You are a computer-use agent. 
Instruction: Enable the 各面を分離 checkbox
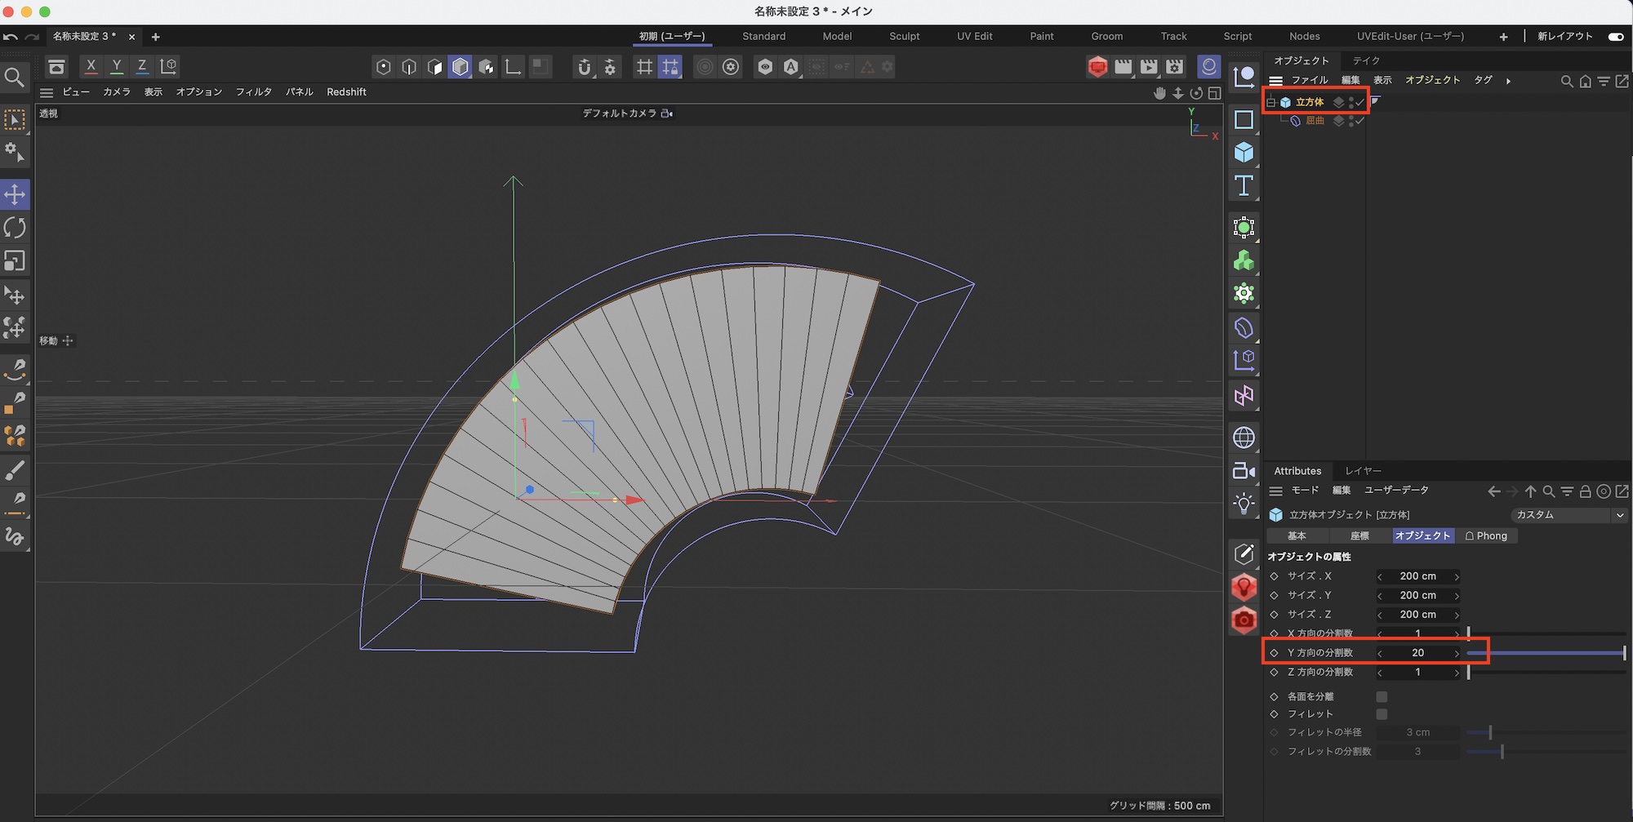tap(1382, 696)
